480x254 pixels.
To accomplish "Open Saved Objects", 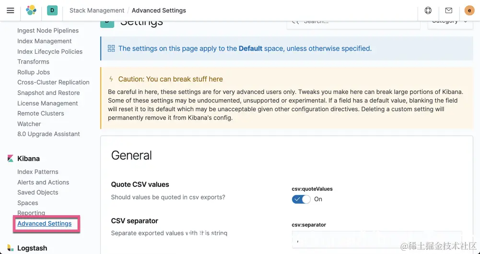I will [x=38, y=193].
